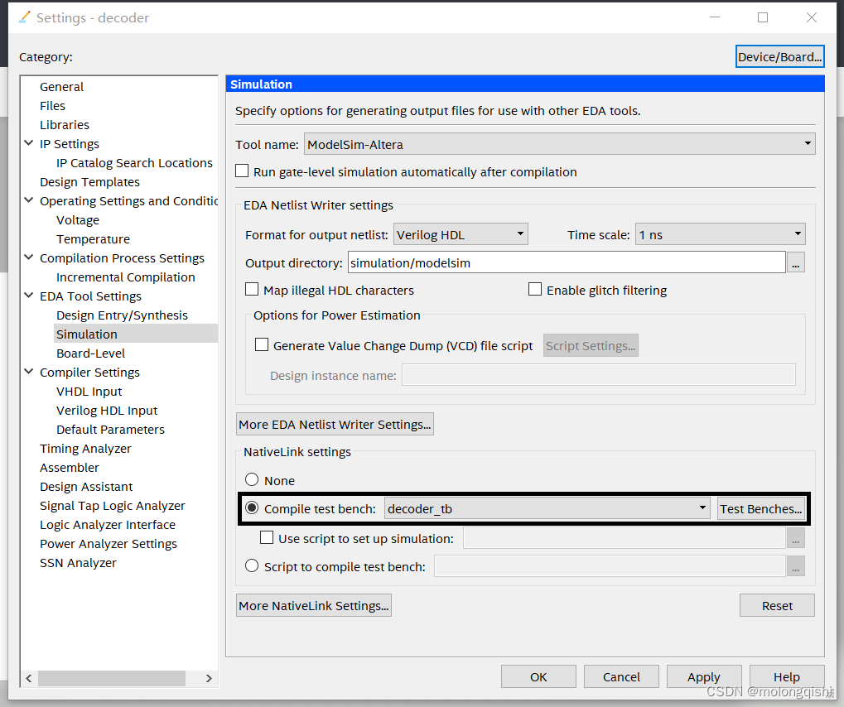Open the decoder_tb test bench dropdown

(547, 508)
